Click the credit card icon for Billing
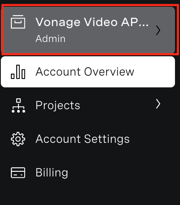The height and width of the screenshot is (205, 180). pos(18,173)
